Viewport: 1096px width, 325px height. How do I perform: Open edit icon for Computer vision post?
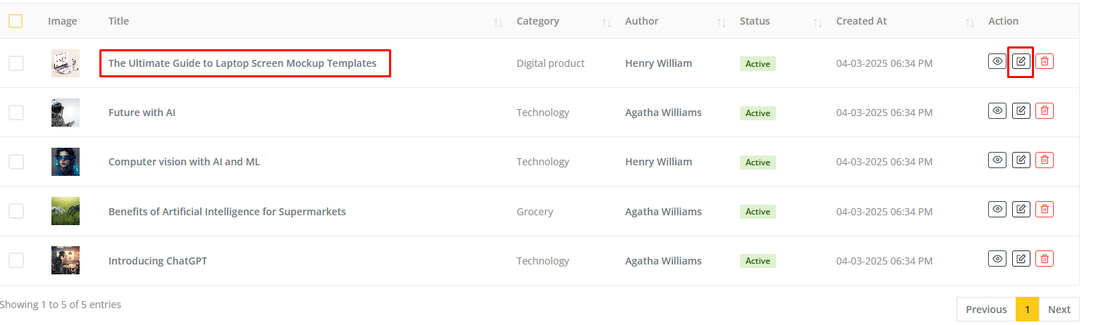coord(1021,160)
